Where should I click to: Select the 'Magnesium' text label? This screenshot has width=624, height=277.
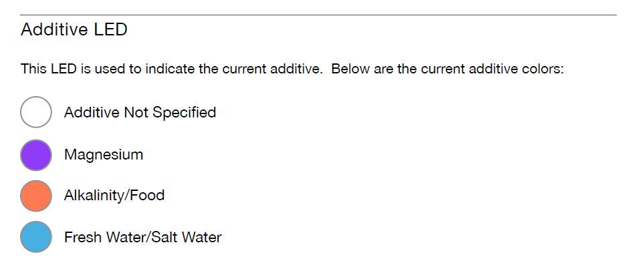tap(104, 155)
